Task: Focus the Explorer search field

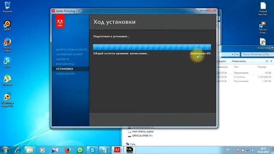Action: tap(257, 54)
